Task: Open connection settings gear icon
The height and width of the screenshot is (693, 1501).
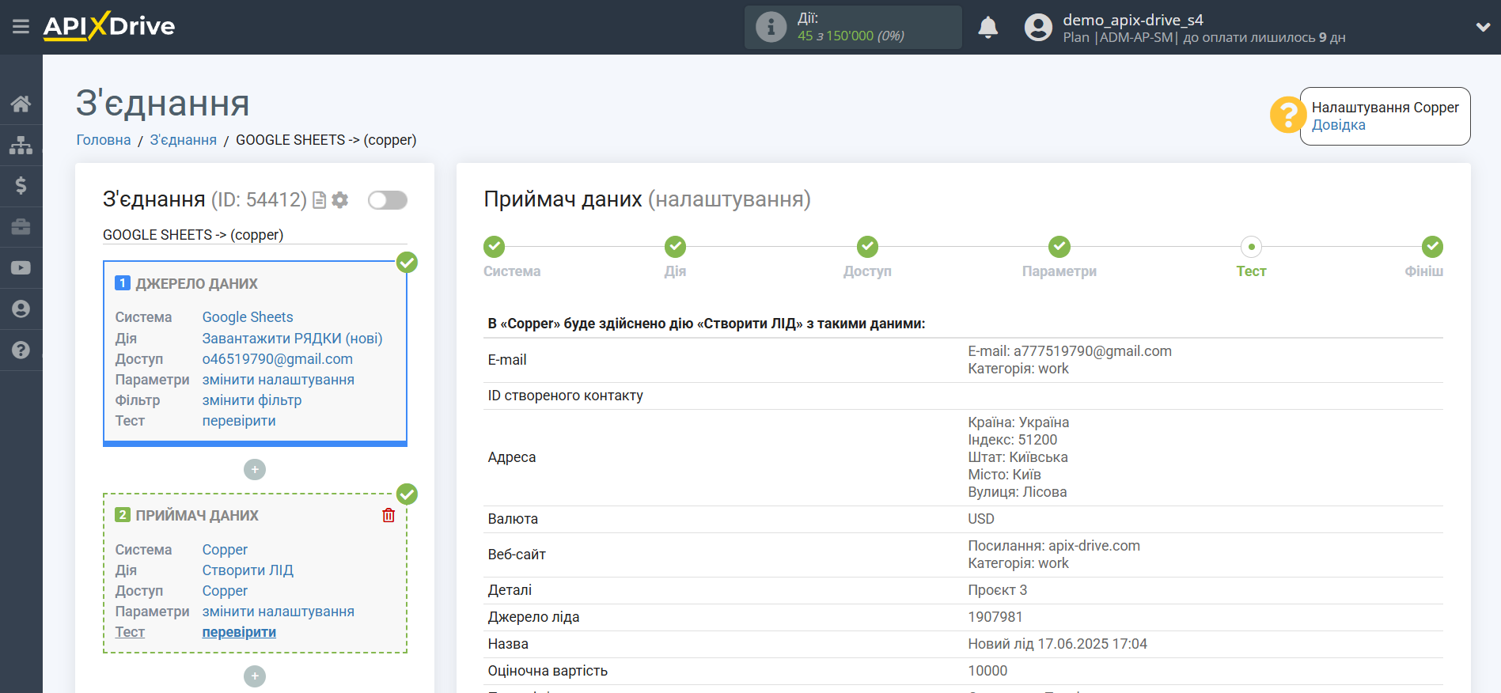Action: click(340, 200)
